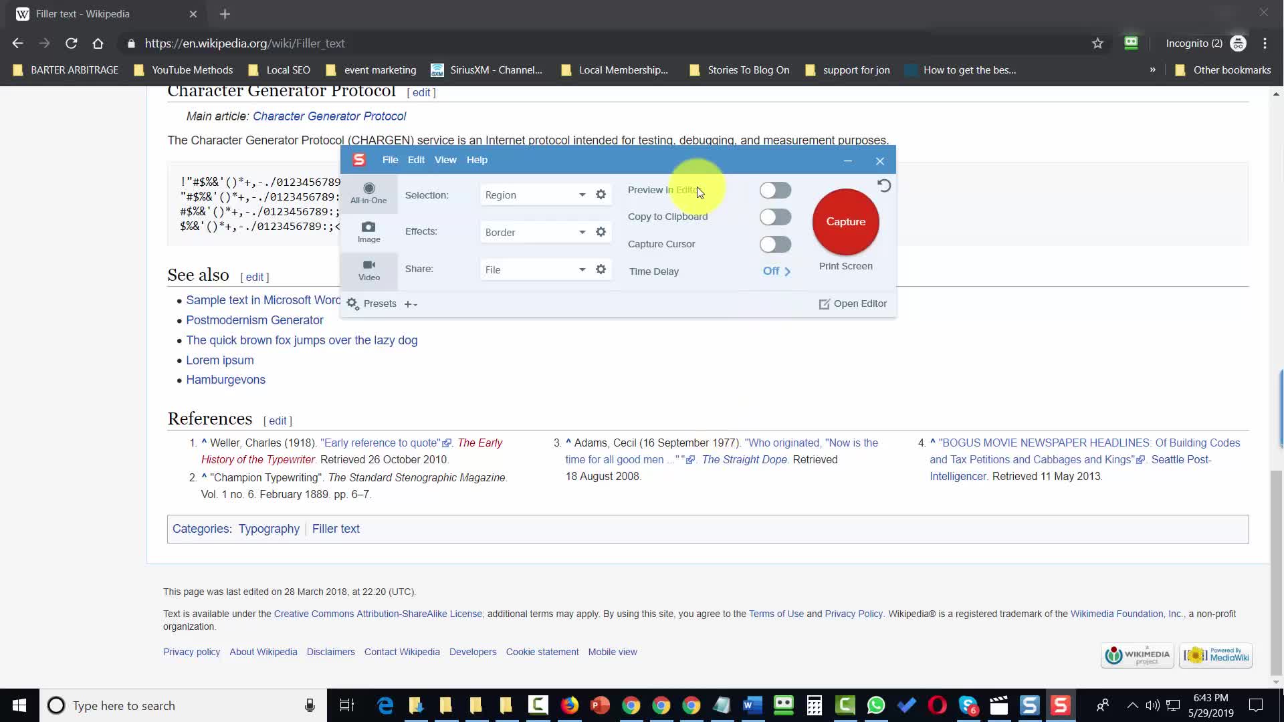
Task: Click the taskbar microphone search icon
Action: click(x=310, y=705)
